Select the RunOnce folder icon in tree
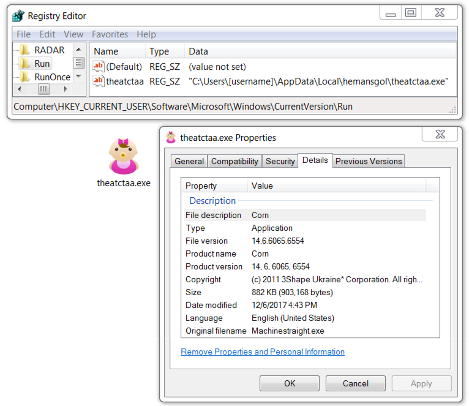This screenshot has width=469, height=406. 25,77
